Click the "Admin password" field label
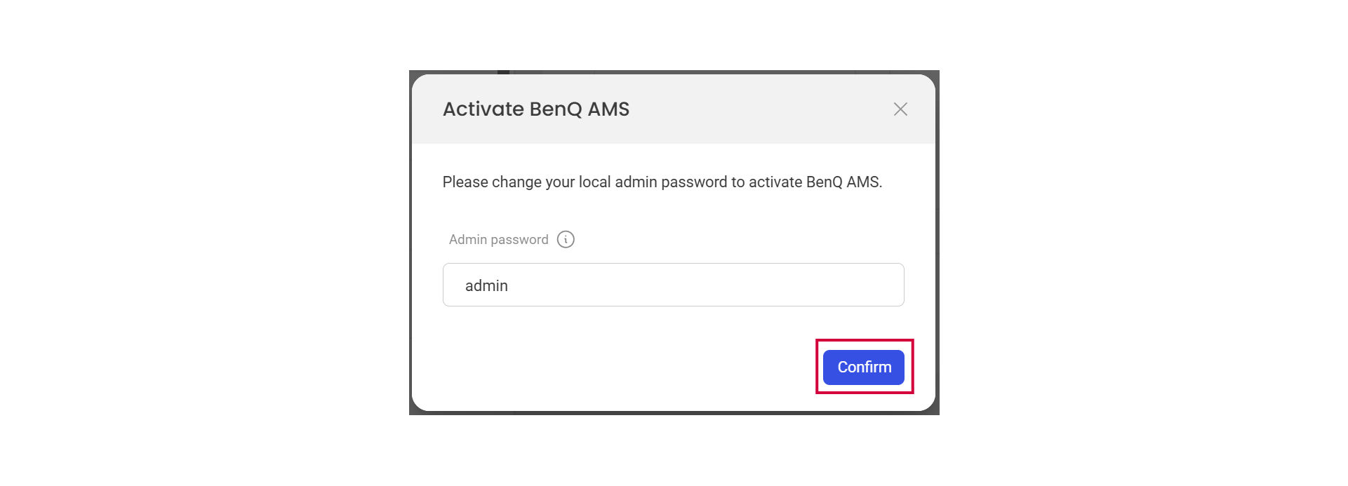 498,240
